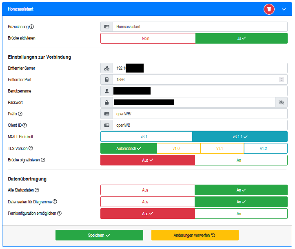Screen dimensions: 295x249
Task: Click the Homeassistant header title
Action: coord(20,9)
